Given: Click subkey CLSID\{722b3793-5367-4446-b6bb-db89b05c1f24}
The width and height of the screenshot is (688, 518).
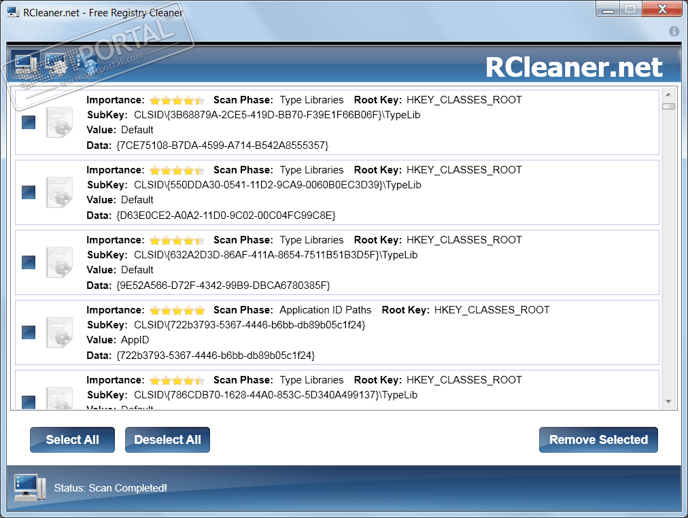Looking at the screenshot, I should (250, 325).
